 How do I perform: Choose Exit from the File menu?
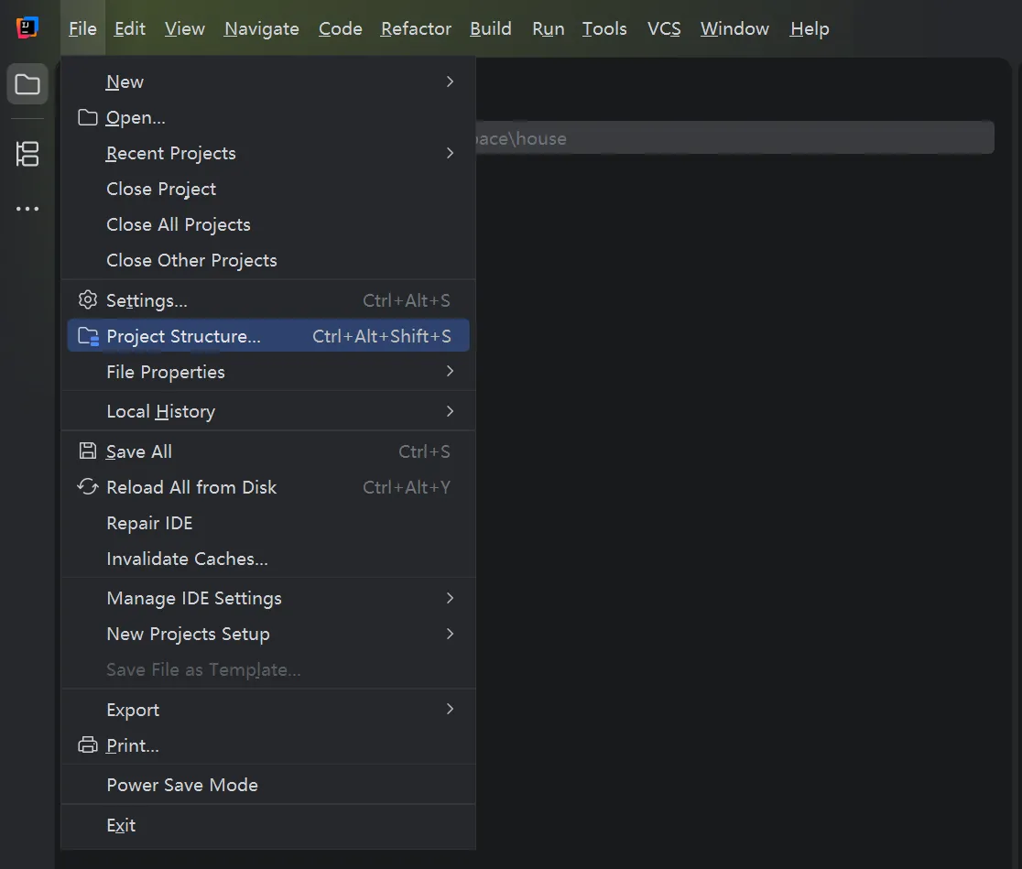click(268, 825)
